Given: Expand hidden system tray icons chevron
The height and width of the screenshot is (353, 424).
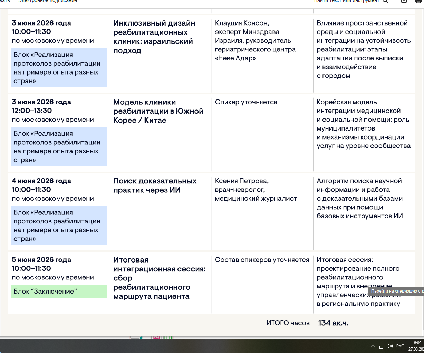Looking at the screenshot, I should (373, 346).
